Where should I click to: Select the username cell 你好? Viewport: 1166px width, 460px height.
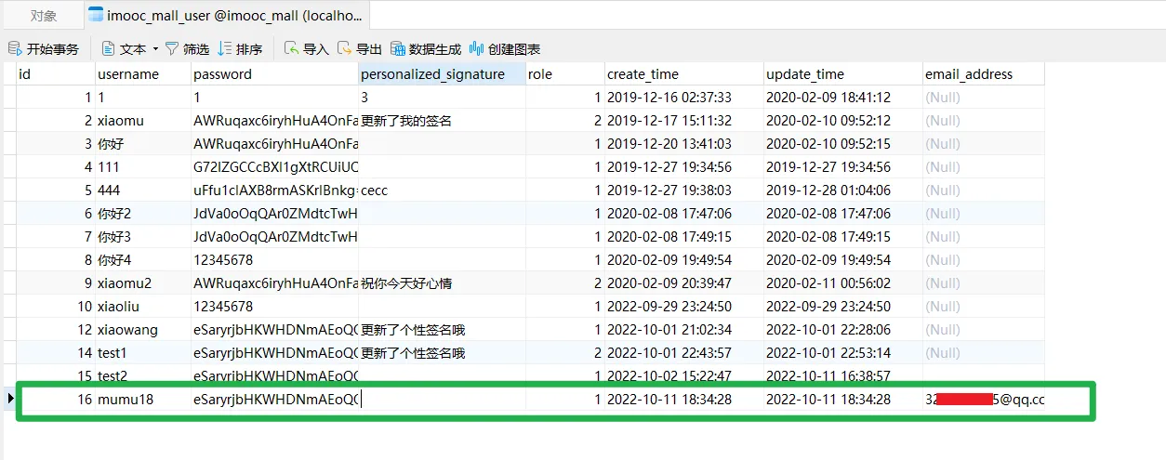pyautogui.click(x=143, y=144)
